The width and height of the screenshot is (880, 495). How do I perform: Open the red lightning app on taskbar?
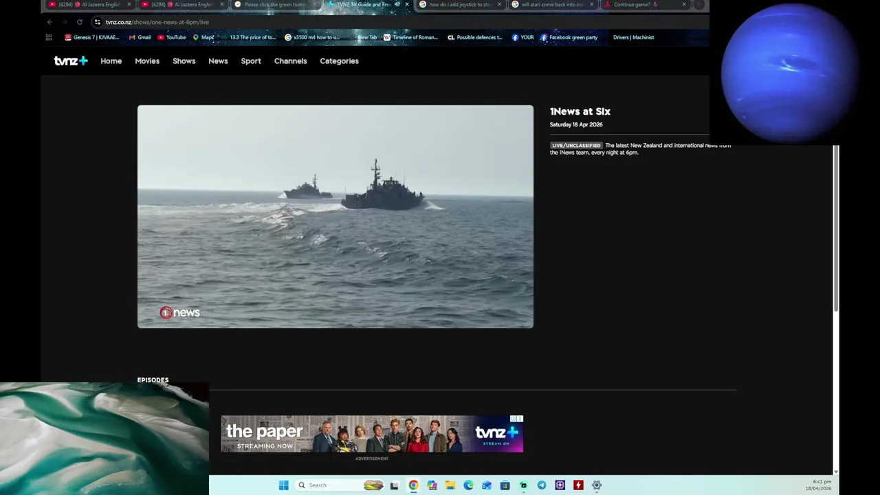click(x=578, y=485)
